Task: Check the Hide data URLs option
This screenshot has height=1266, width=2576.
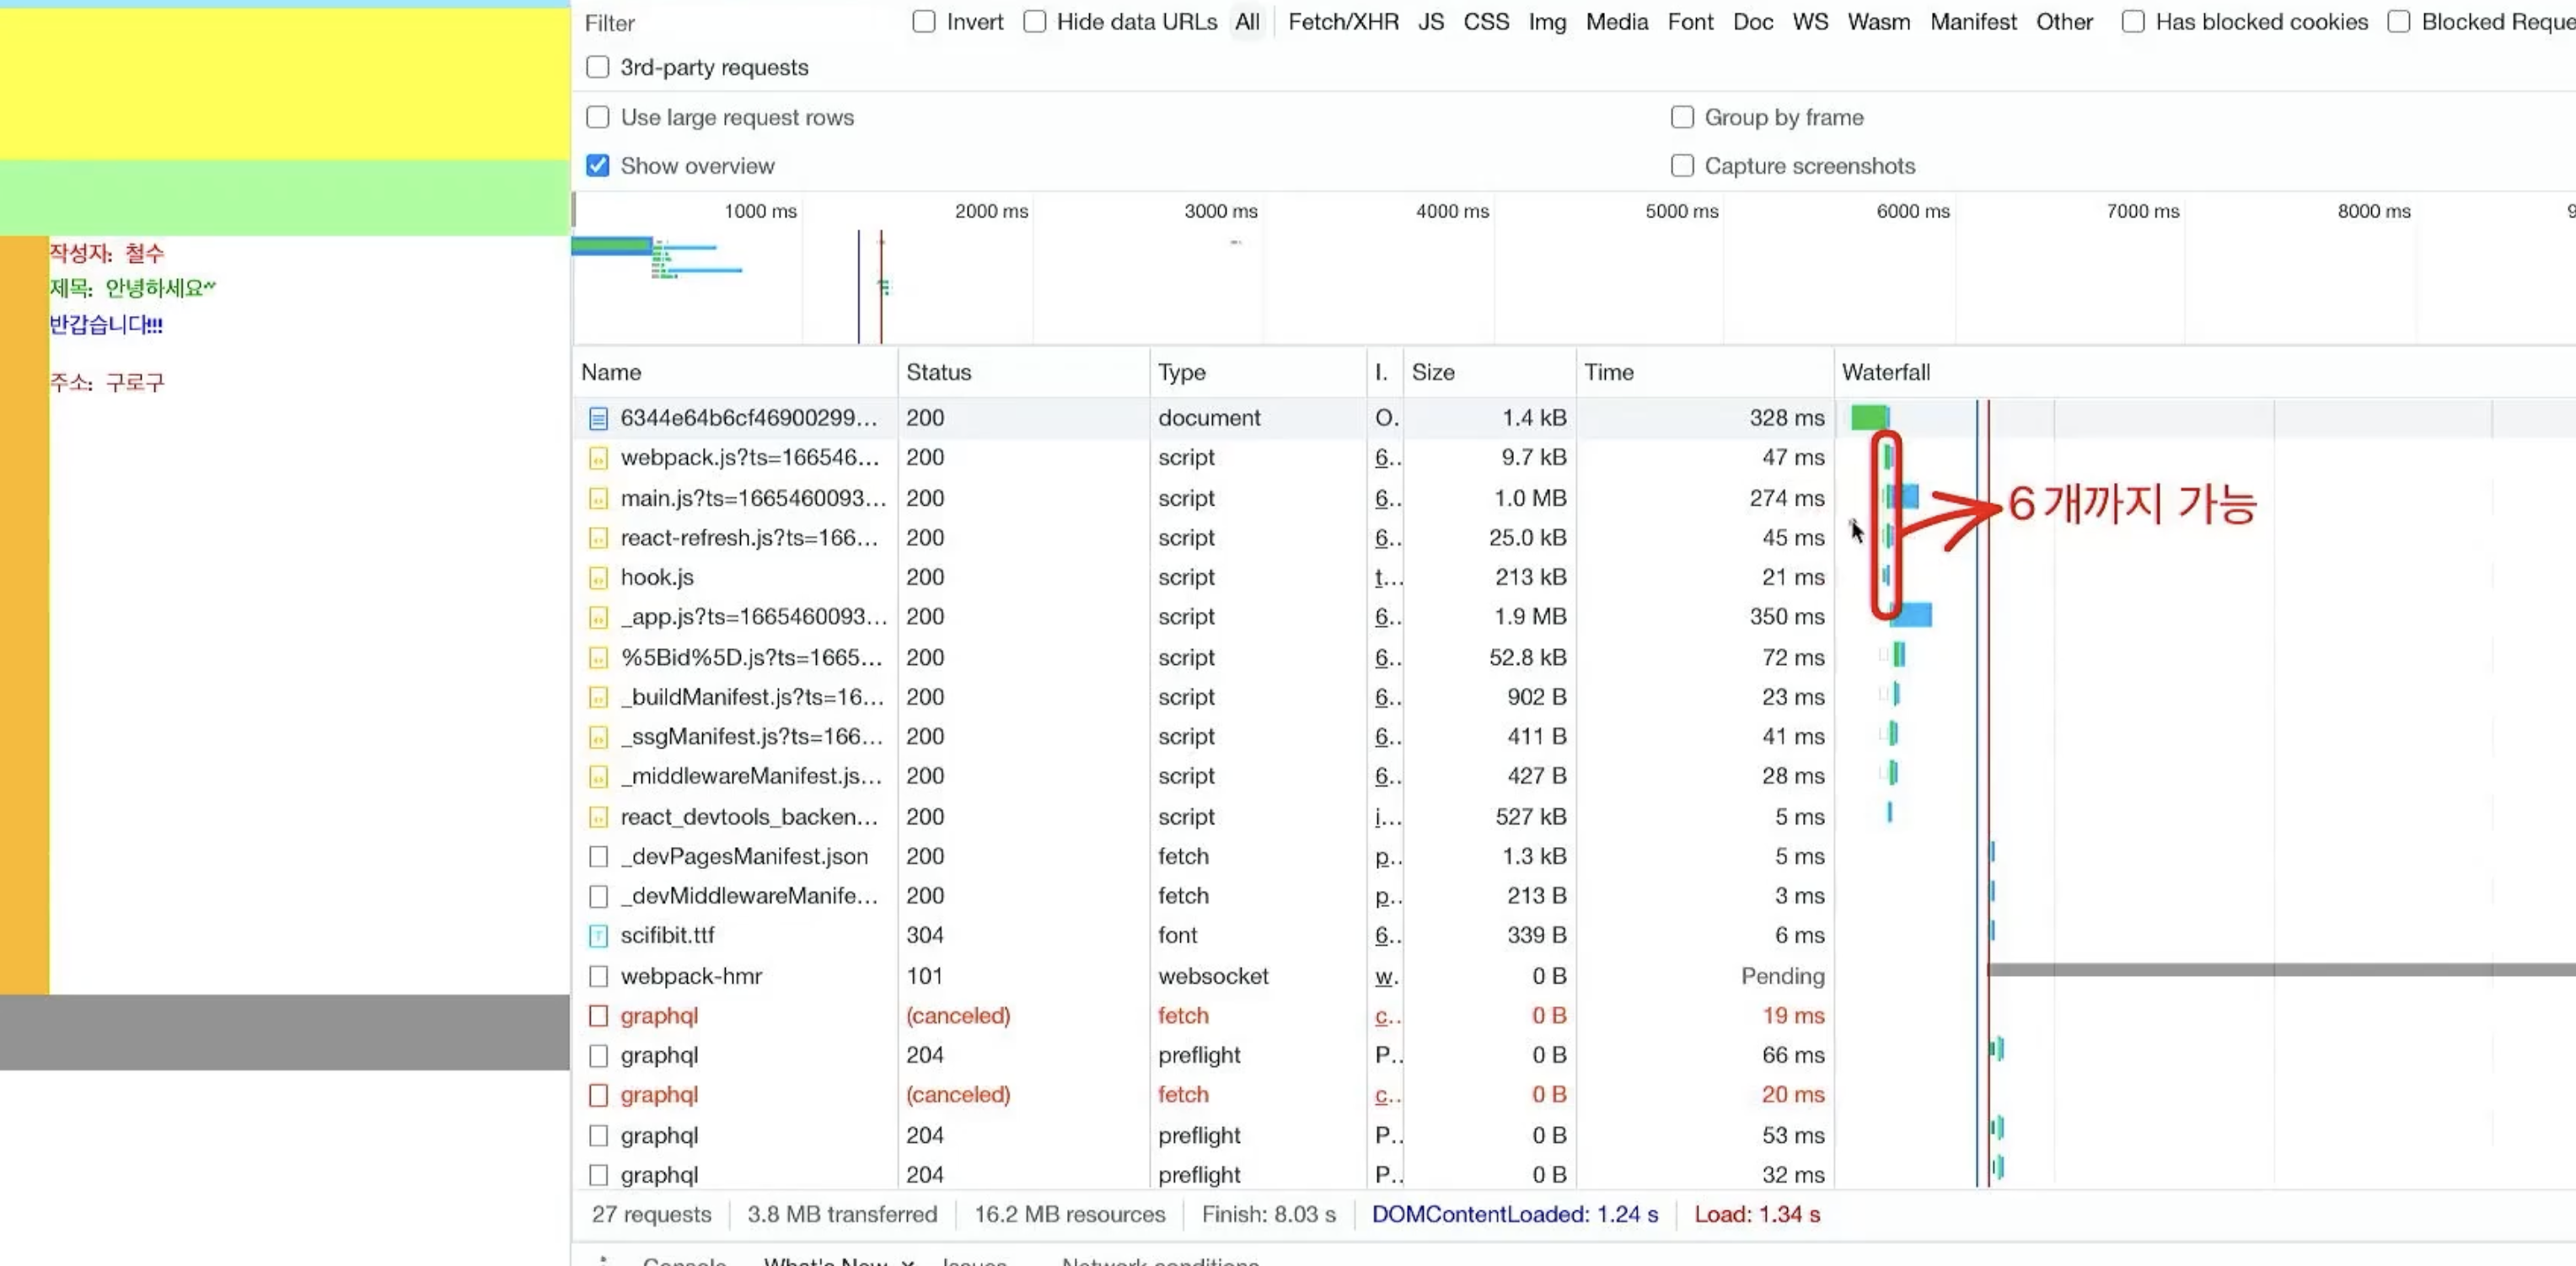Action: click(x=1035, y=22)
